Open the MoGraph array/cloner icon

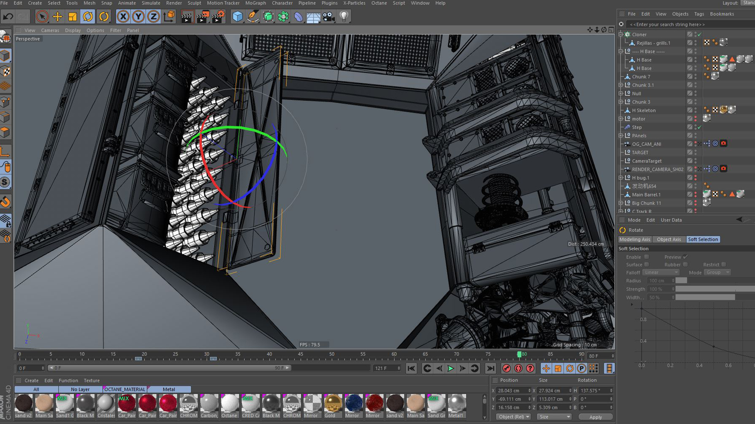tap(283, 16)
